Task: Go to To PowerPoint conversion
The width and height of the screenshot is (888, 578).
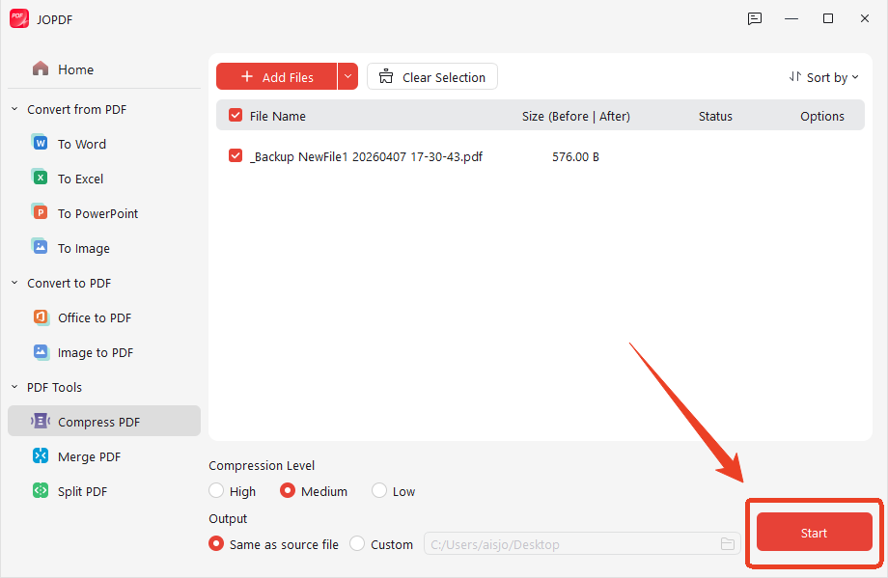Action: click(104, 213)
